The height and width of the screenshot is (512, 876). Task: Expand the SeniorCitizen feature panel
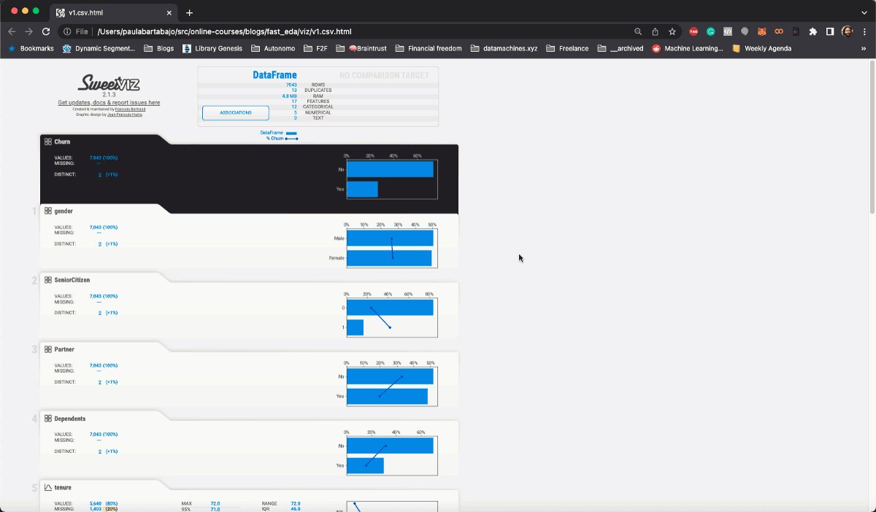[249, 307]
